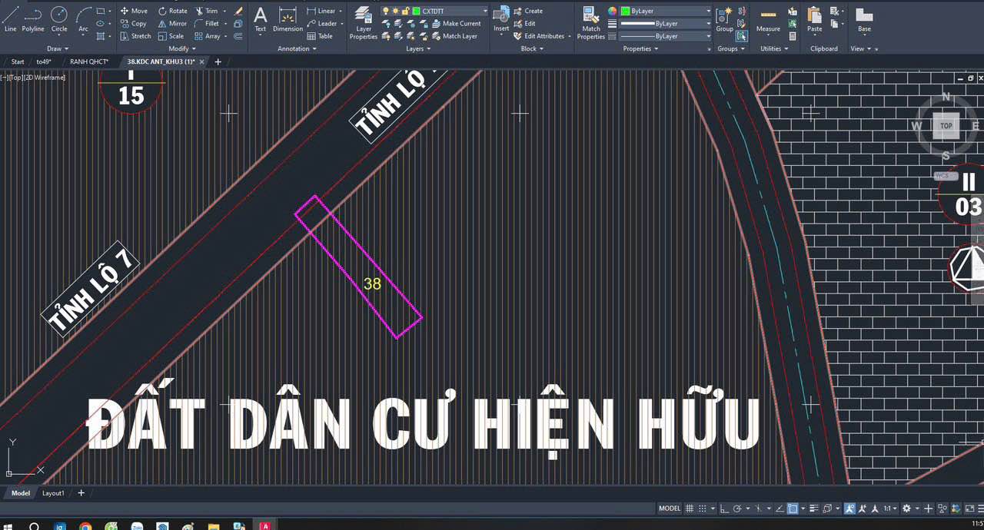Image resolution: width=984 pixels, height=530 pixels.
Task: Click TOP on the ViewCube
Action: click(945, 125)
